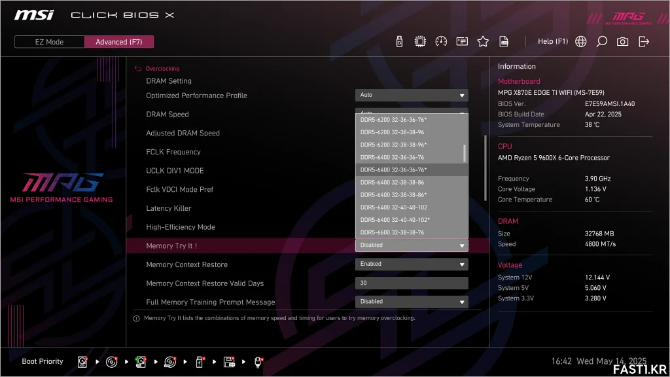Select USB floppy boot device icon
Screen dimensions: 670x377
tap(229, 361)
